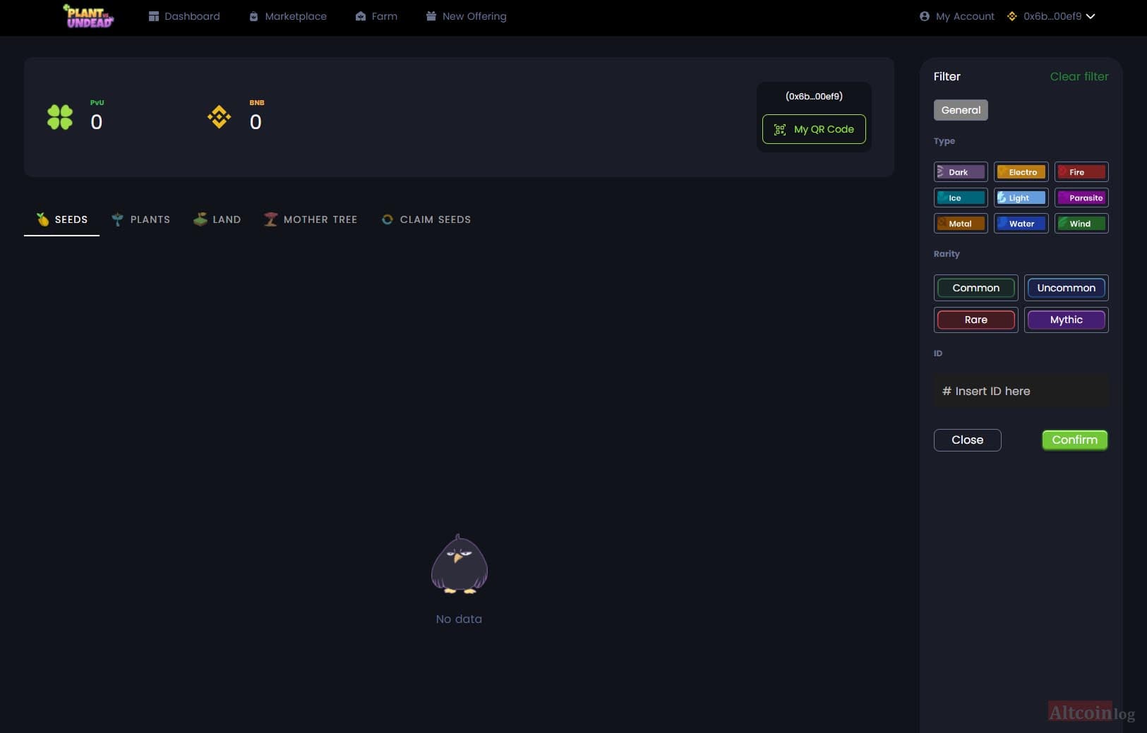Click the sad crow No data illustration

pyautogui.click(x=460, y=564)
